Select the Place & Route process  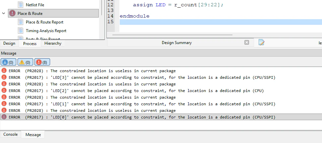(53, 13)
